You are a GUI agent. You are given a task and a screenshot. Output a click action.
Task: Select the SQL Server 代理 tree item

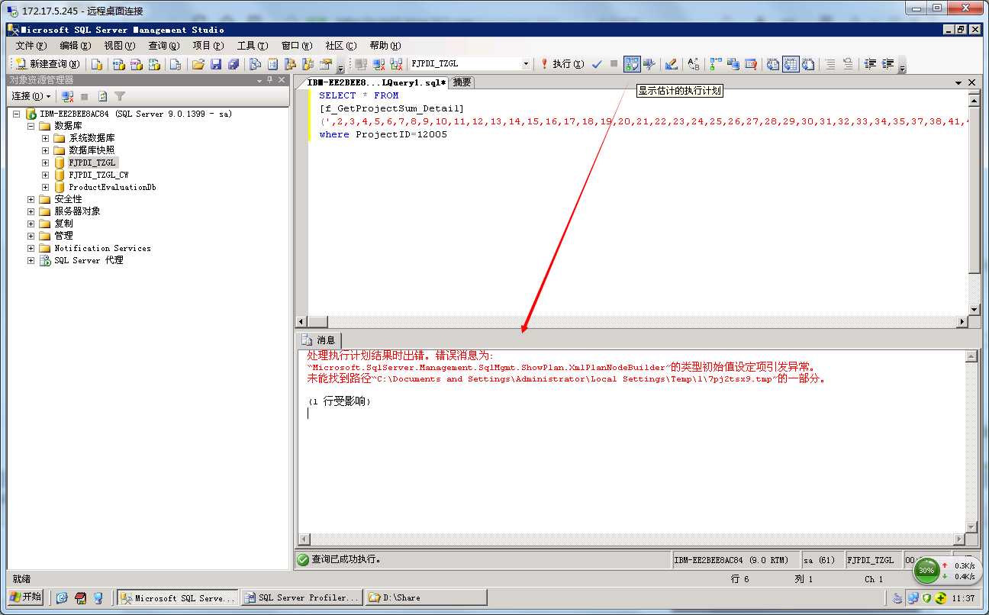[x=89, y=260]
